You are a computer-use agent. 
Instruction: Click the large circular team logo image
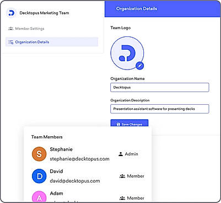tap(127, 53)
